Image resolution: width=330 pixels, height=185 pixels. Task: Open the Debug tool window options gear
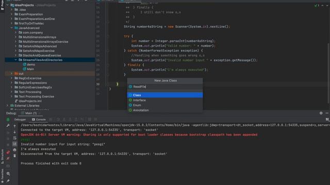pyautogui.click(x=321, y=113)
